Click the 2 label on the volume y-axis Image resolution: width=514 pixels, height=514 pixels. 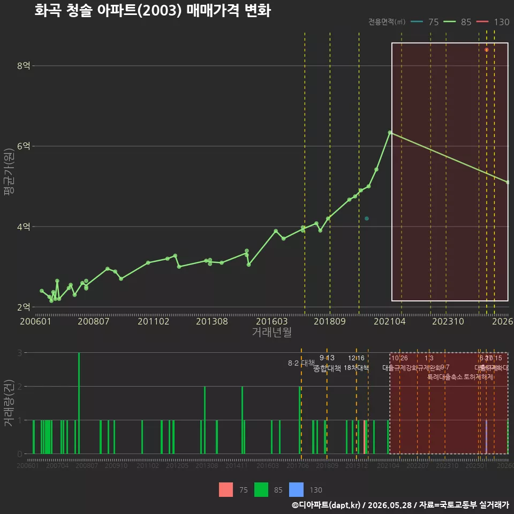[x=20, y=387]
